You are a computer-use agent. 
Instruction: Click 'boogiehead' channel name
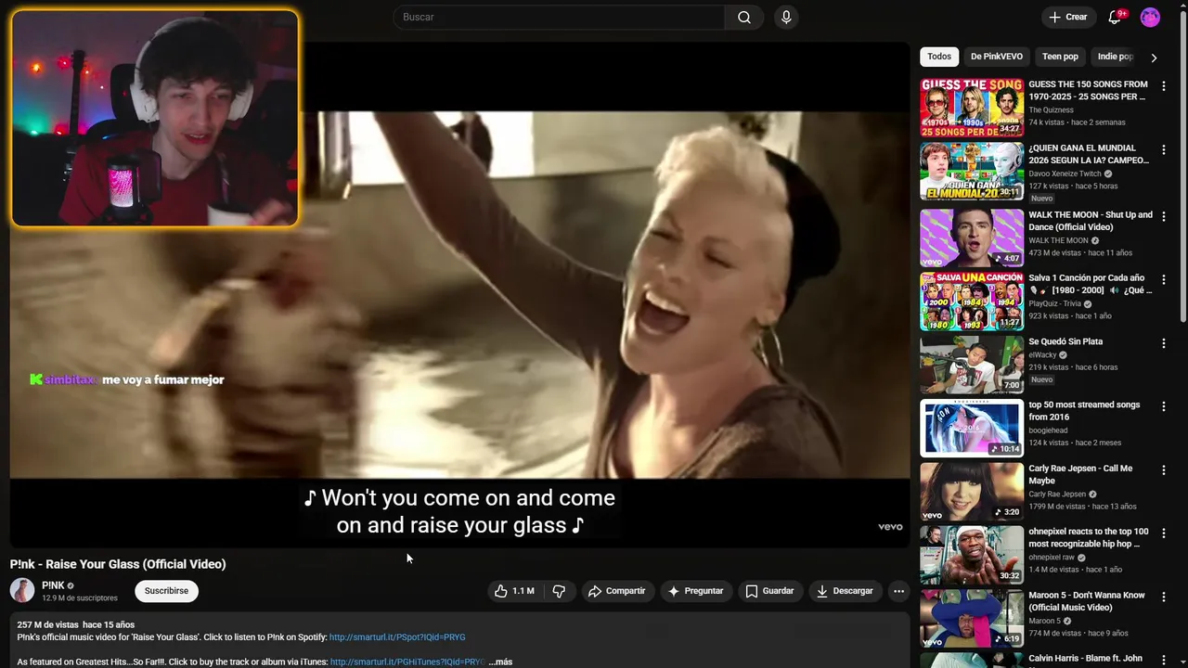tap(1048, 430)
